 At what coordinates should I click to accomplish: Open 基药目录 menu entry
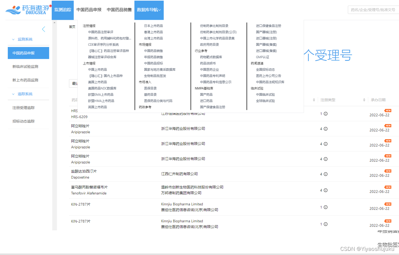150,94
